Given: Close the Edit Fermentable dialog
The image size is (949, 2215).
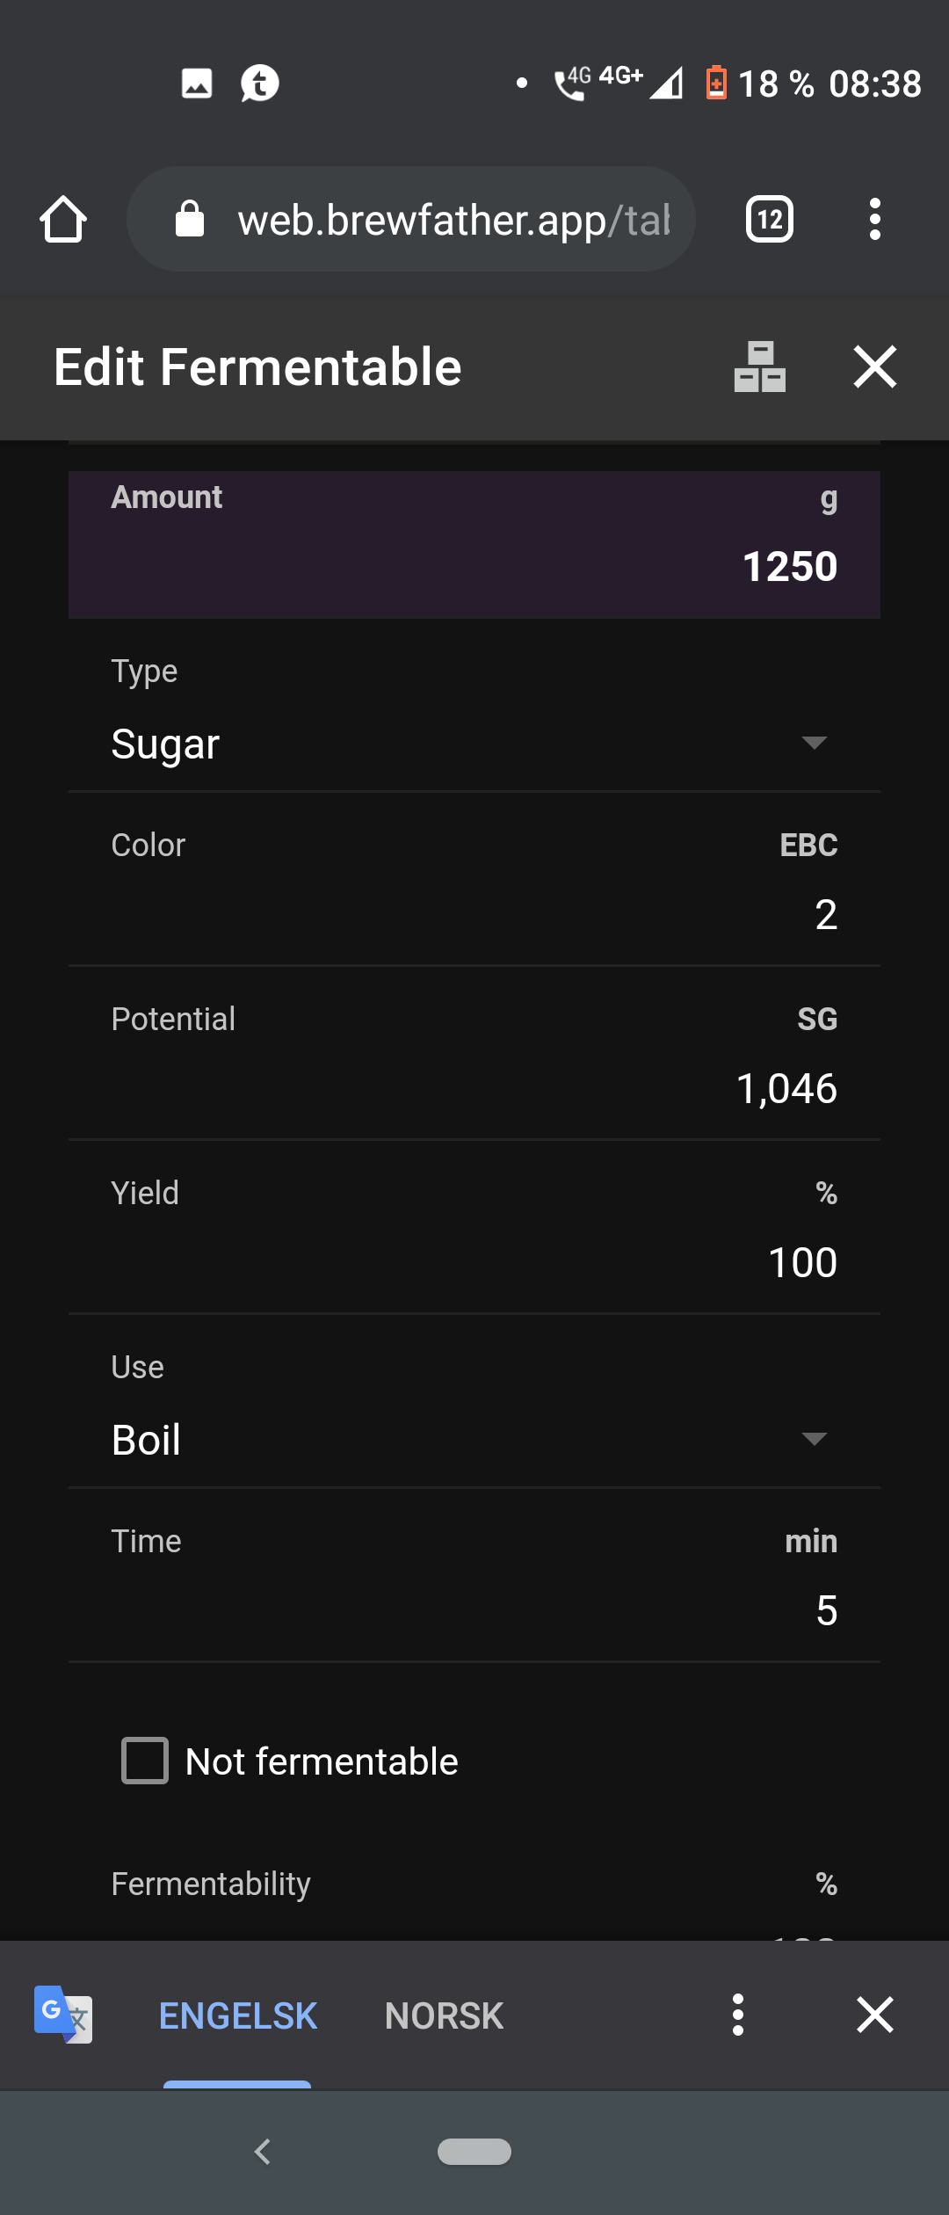Looking at the screenshot, I should click(x=875, y=367).
